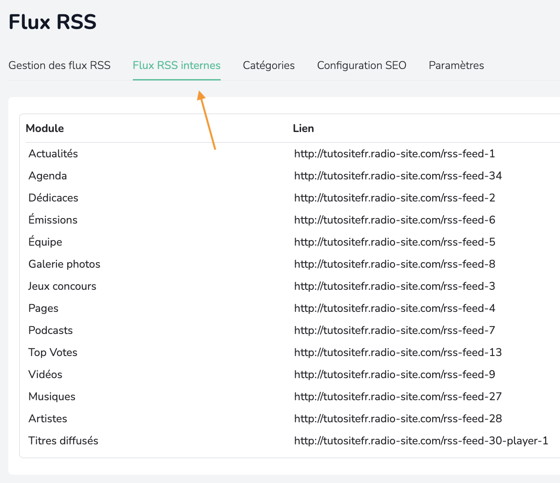Switch to the Catégories tab

click(x=269, y=65)
